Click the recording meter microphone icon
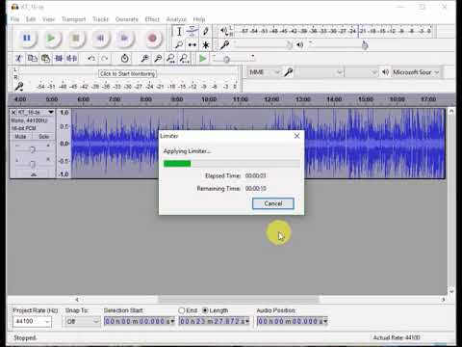 (x=224, y=45)
